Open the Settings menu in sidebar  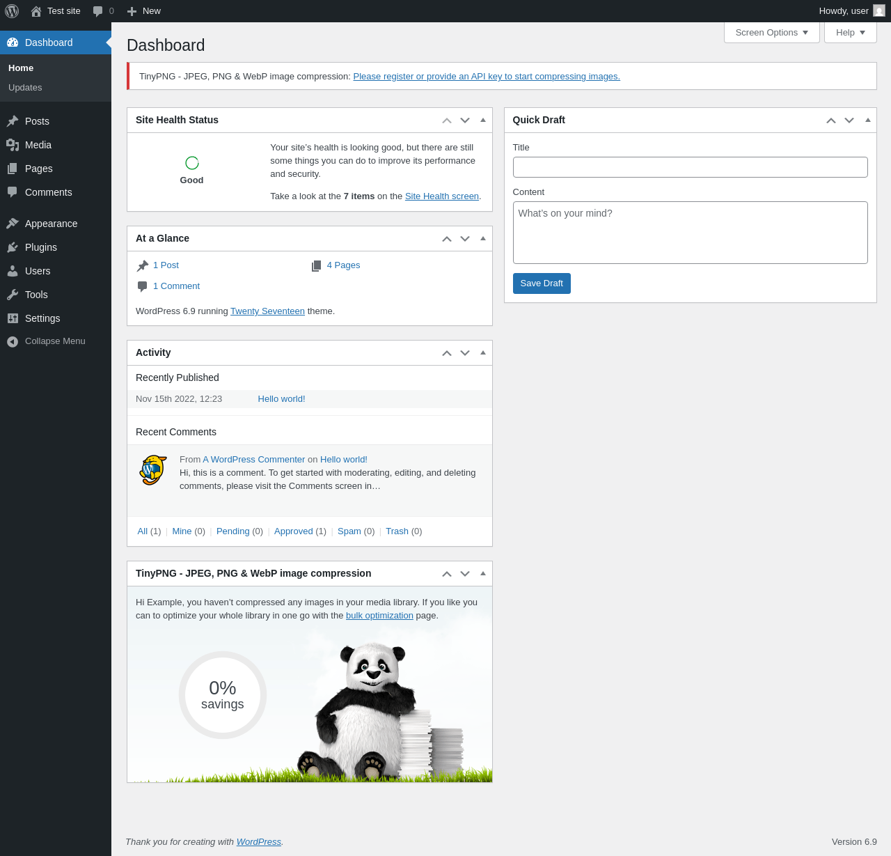[x=56, y=318]
